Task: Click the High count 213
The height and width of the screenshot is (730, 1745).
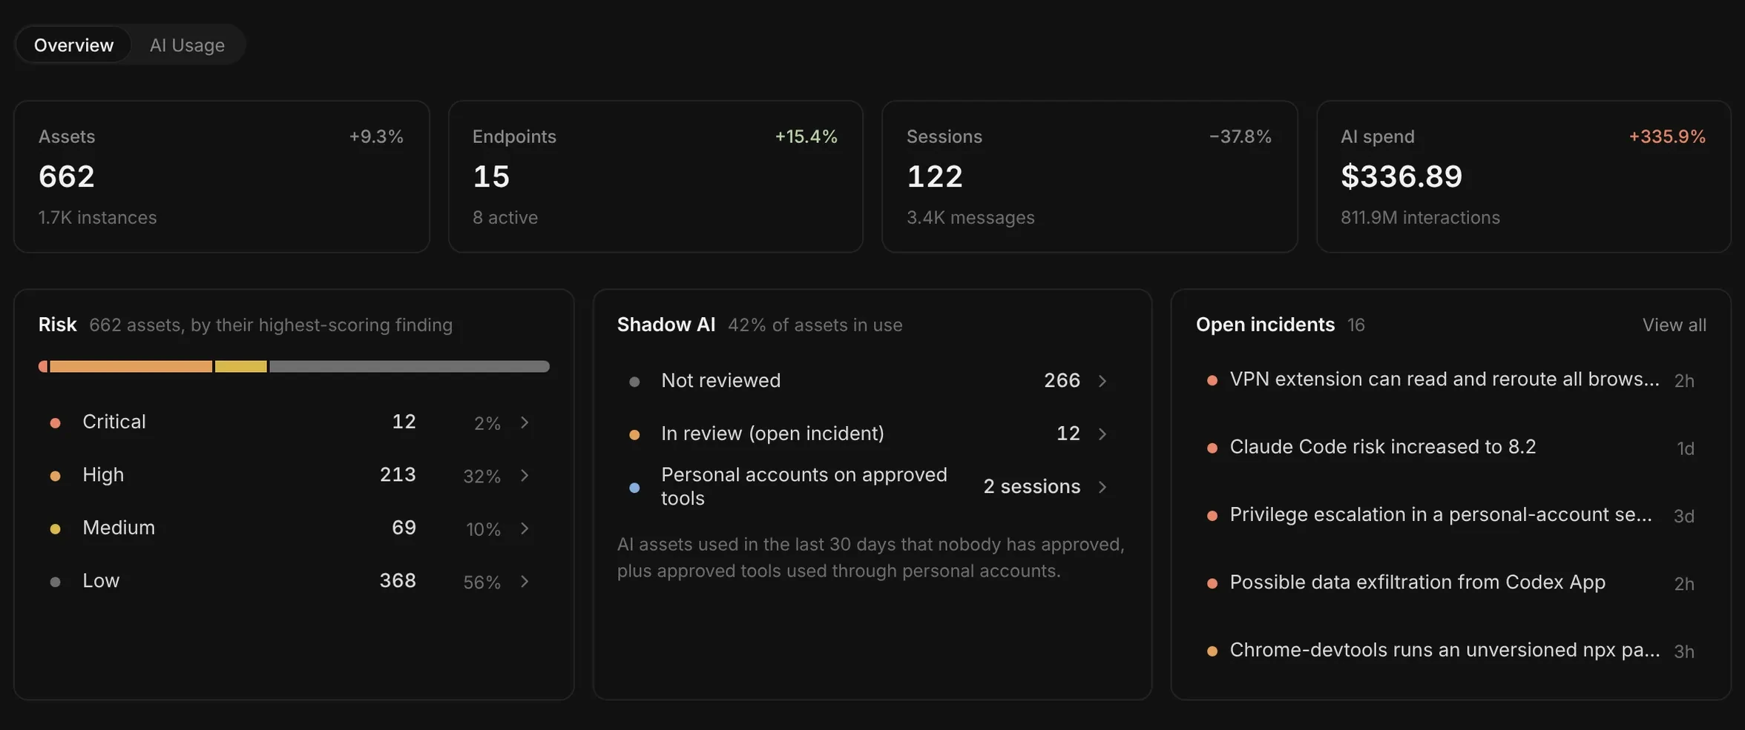Action: tap(398, 474)
